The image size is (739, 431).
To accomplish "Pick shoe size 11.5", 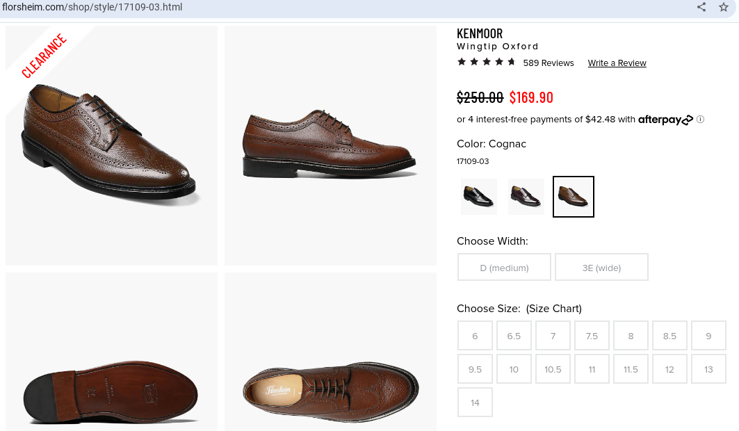I will tap(631, 369).
